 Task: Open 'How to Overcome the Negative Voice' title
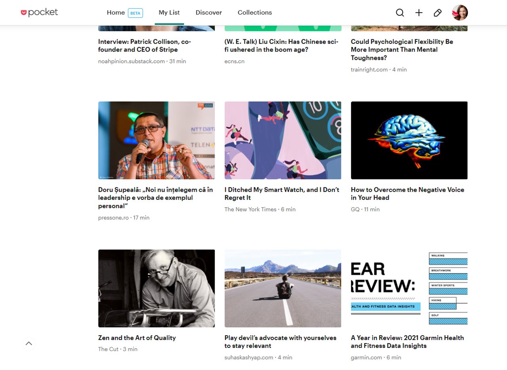(408, 194)
